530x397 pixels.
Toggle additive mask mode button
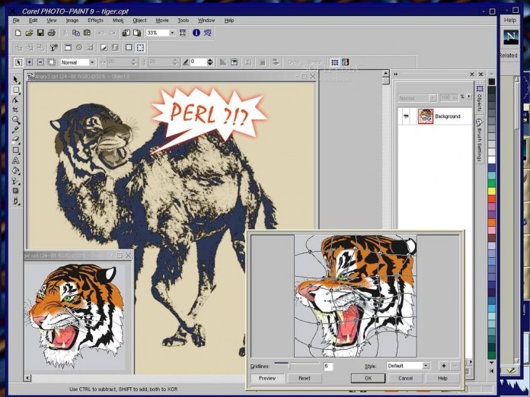[x=30, y=62]
